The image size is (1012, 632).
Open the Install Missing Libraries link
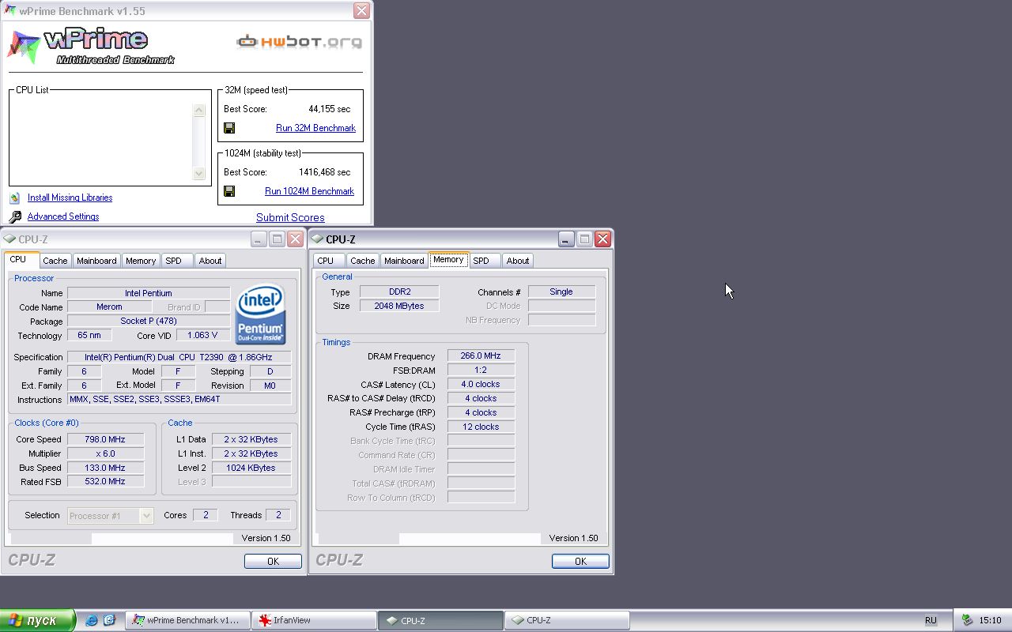70,197
